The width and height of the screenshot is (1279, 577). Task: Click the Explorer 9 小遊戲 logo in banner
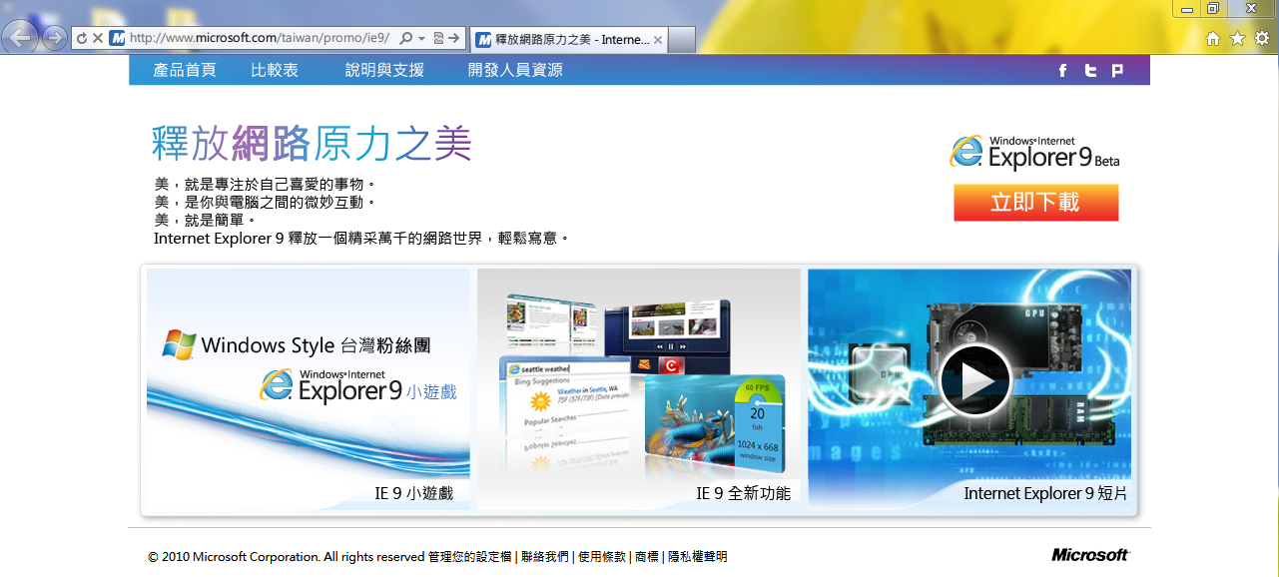[357, 384]
